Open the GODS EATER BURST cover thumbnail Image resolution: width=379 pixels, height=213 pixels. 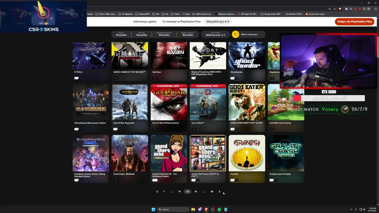coord(247,102)
